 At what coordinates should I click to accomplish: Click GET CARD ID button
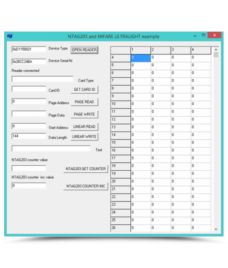(85, 89)
